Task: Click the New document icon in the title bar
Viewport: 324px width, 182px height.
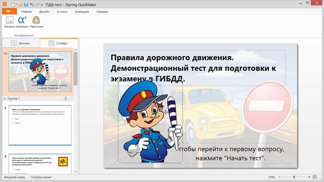Action: click(x=13, y=5)
